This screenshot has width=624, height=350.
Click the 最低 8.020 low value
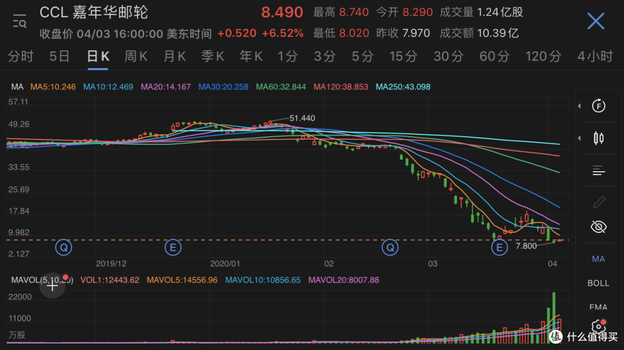pyautogui.click(x=341, y=33)
